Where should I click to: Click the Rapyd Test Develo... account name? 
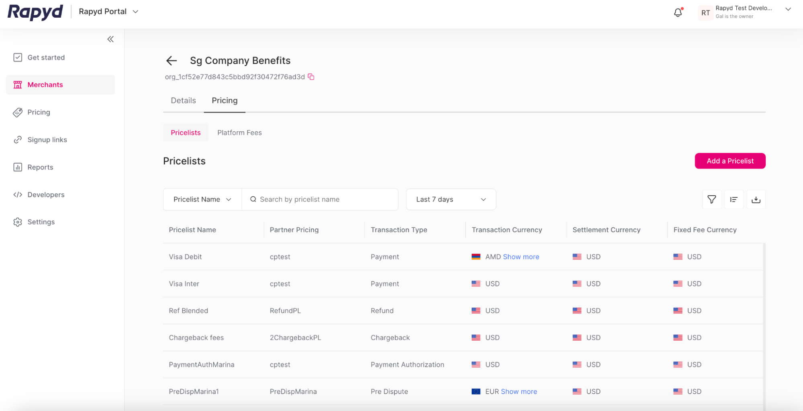coord(744,8)
